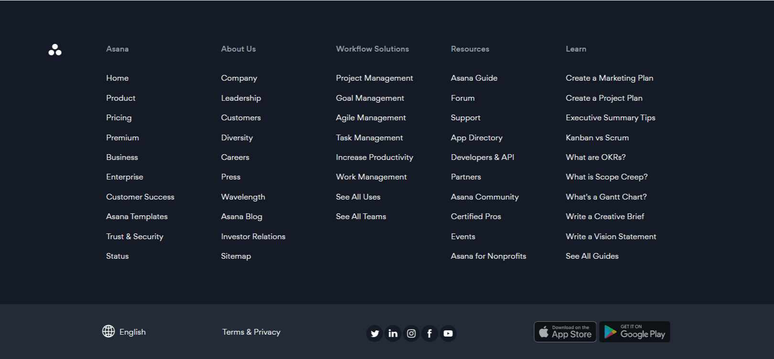Get it on Google Play badge
Viewport: 774px width, 359px height.
tap(634, 332)
